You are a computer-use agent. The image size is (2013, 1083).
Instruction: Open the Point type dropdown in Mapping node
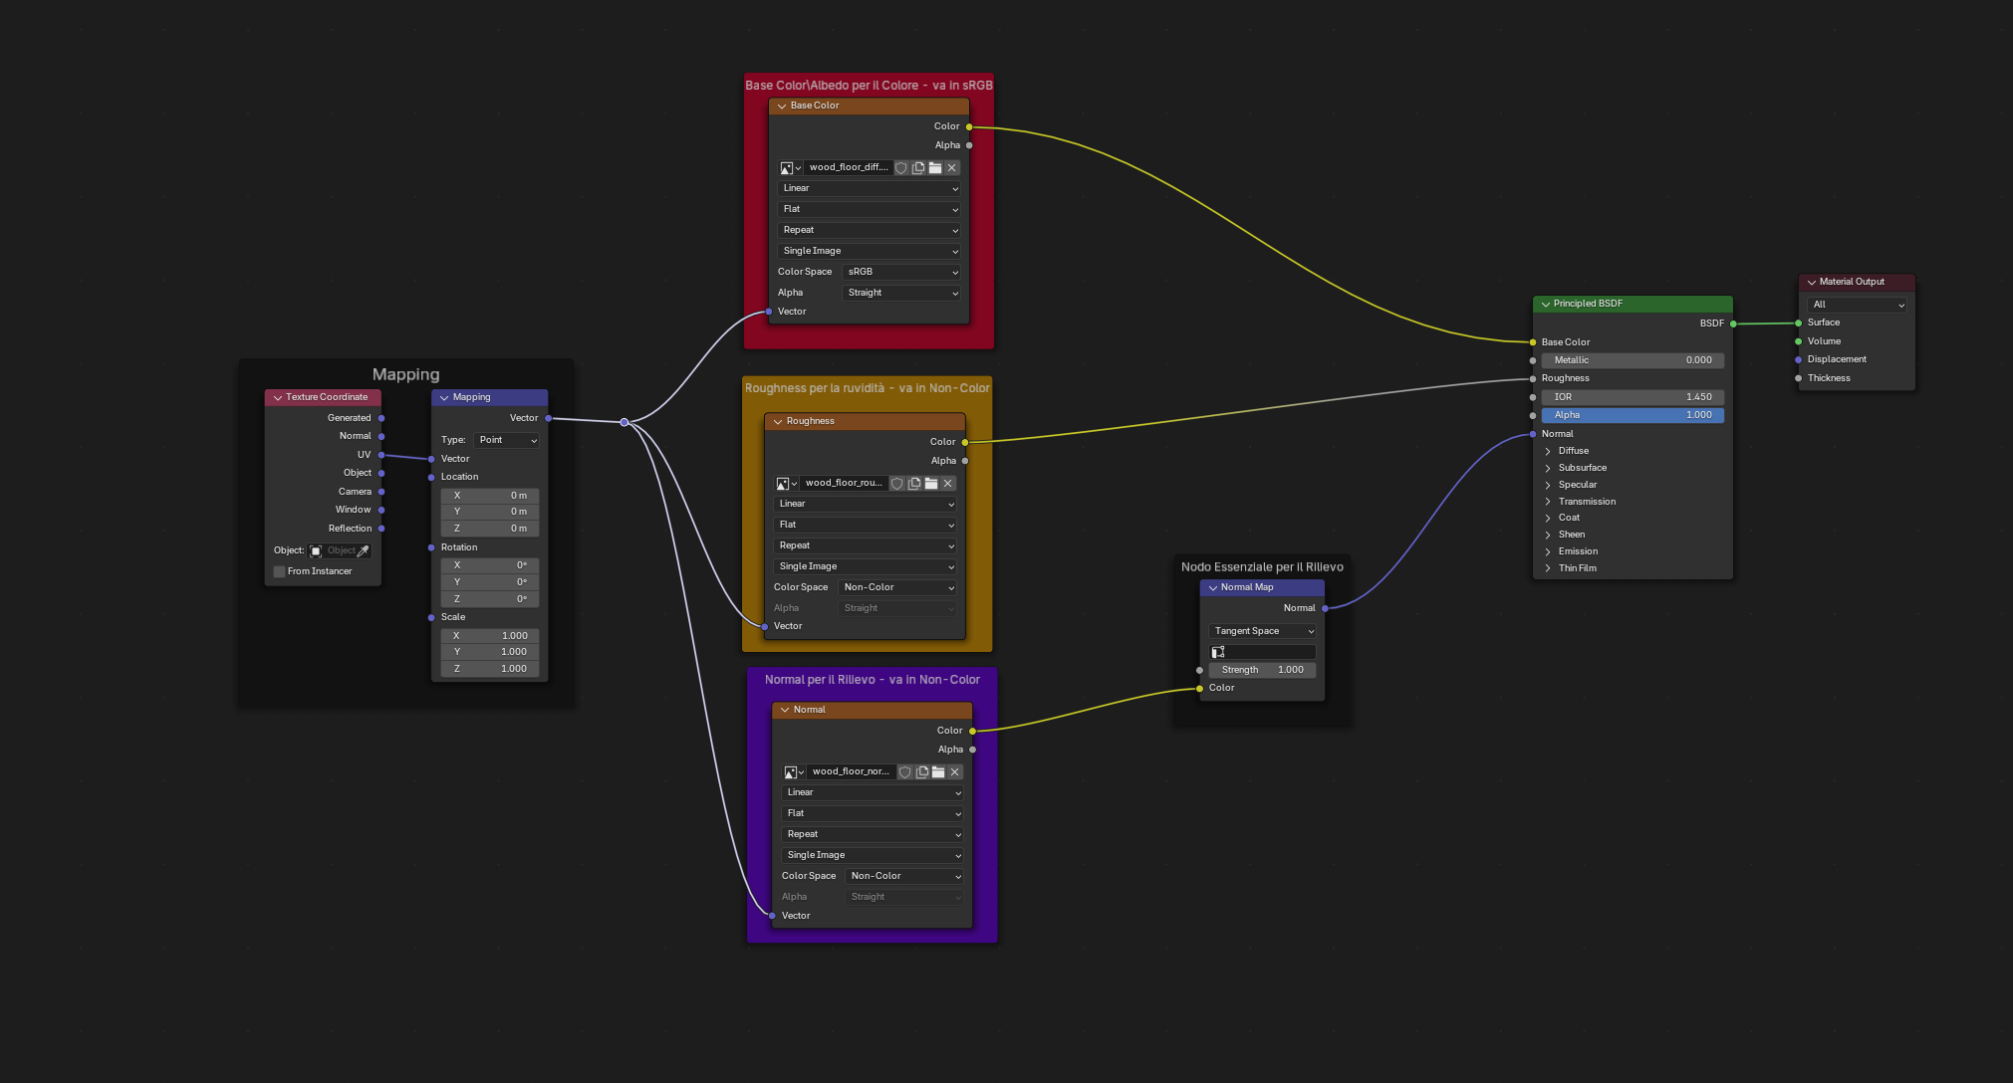point(506,440)
